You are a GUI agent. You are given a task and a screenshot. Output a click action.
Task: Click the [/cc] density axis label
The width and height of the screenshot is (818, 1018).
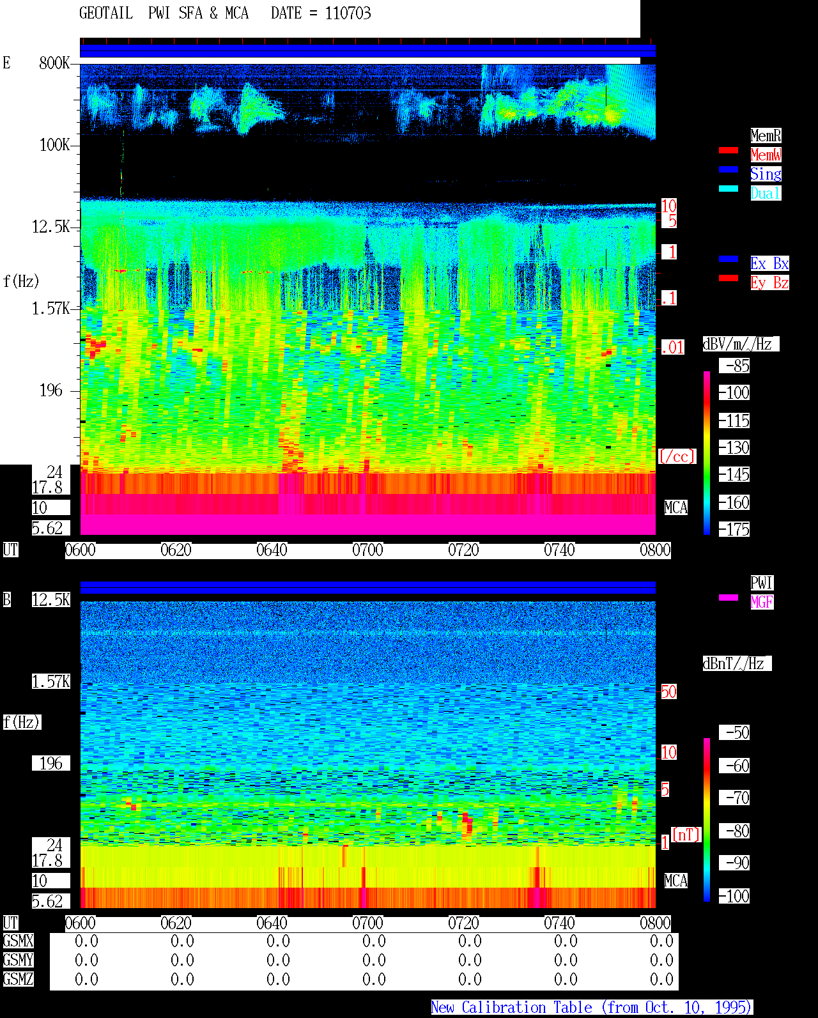pyautogui.click(x=677, y=457)
